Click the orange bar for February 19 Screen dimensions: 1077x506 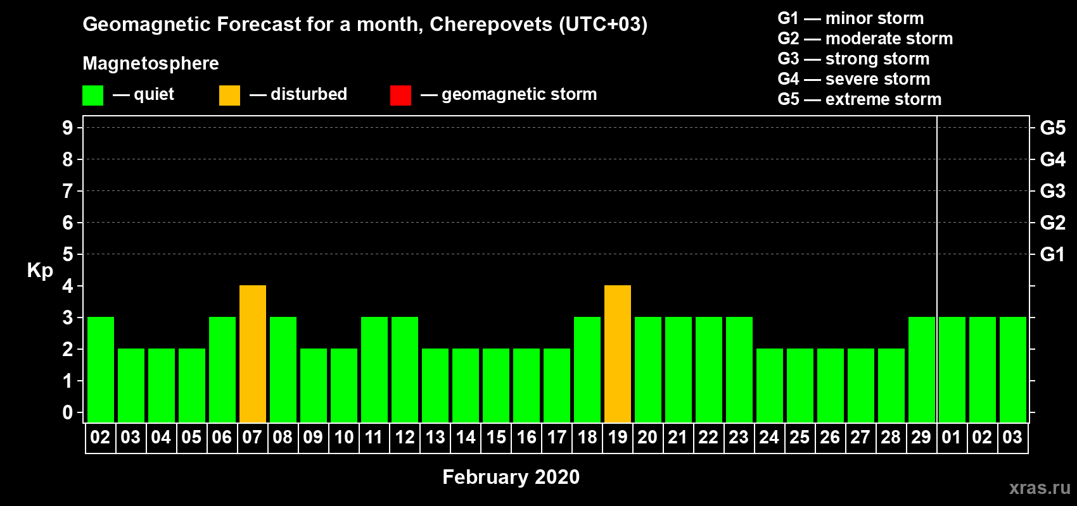coord(618,354)
